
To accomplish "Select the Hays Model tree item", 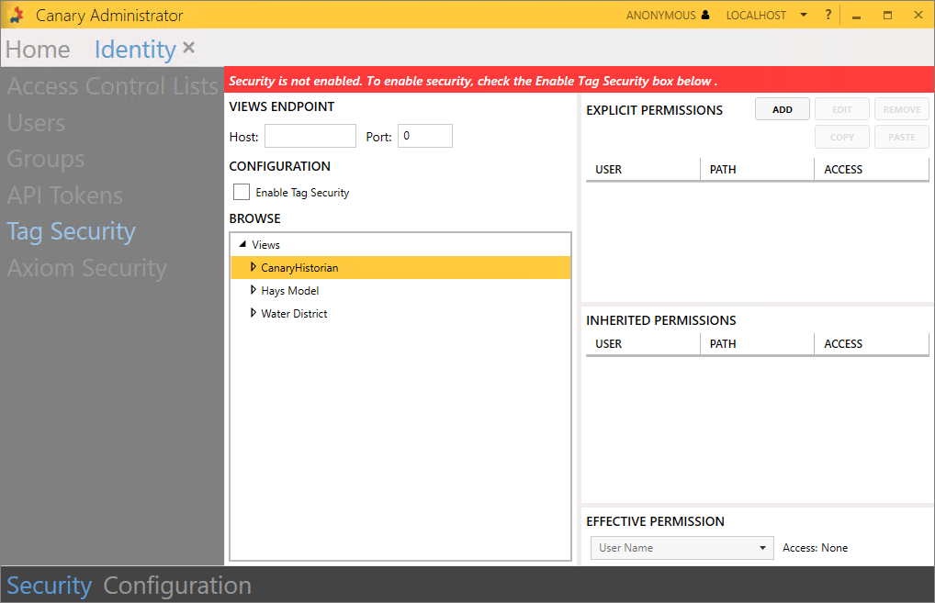I will point(290,291).
